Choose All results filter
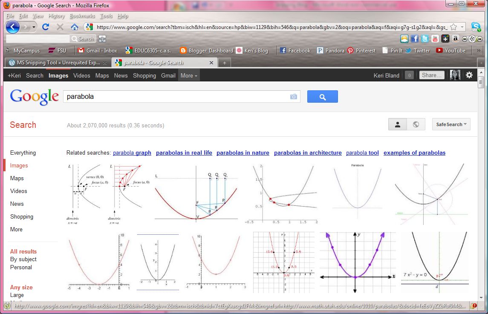This screenshot has width=488, height=314. coord(23,251)
